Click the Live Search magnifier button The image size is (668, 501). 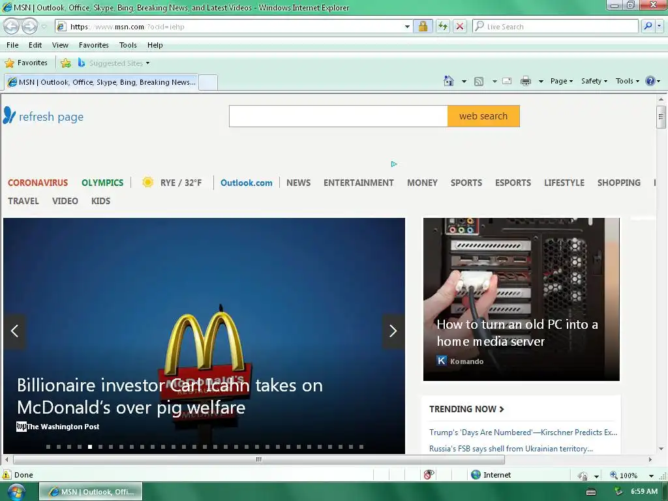click(648, 26)
